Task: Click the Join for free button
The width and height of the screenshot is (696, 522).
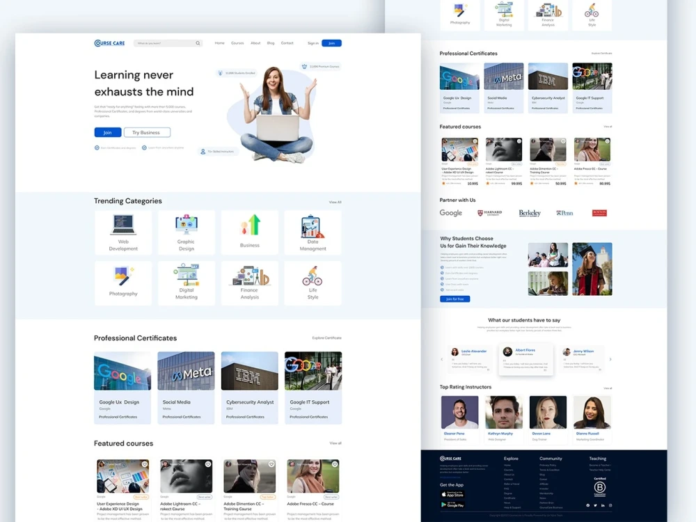Action: (454, 299)
